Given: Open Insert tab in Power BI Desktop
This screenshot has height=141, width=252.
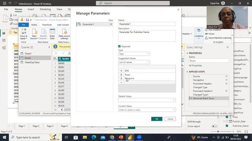Looking at the screenshot, I should point(31,9).
